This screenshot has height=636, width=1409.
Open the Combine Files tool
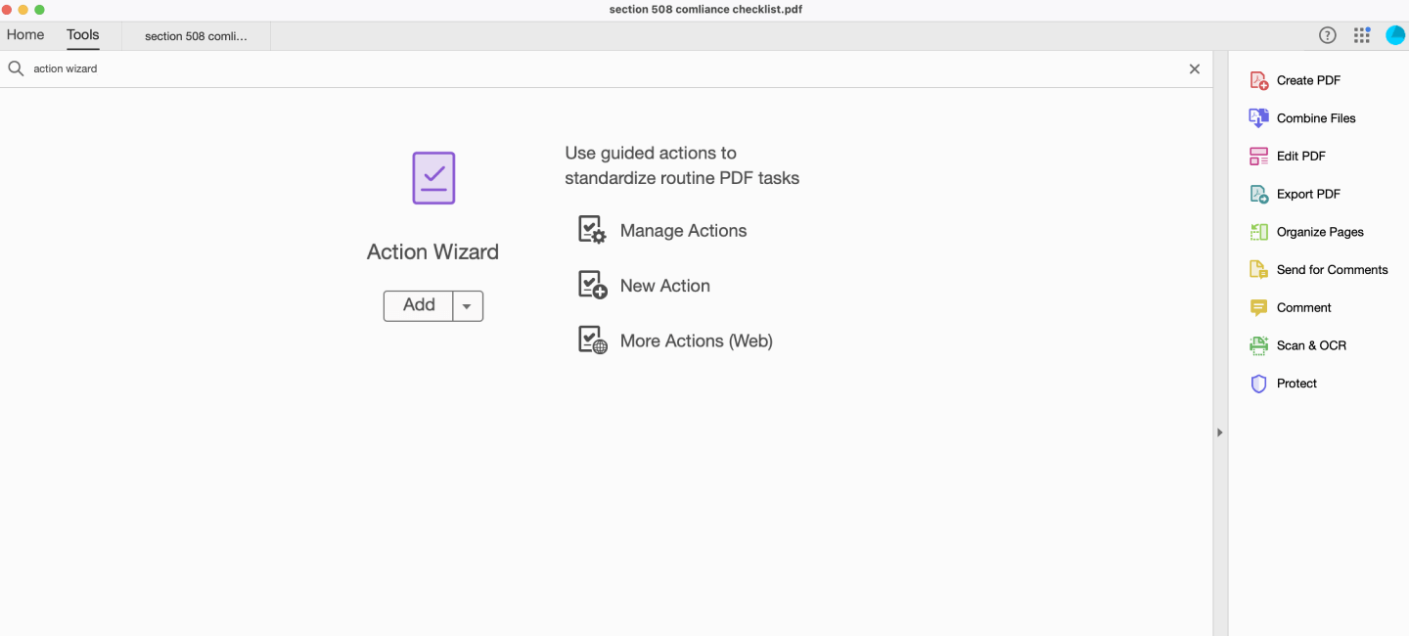tap(1315, 117)
